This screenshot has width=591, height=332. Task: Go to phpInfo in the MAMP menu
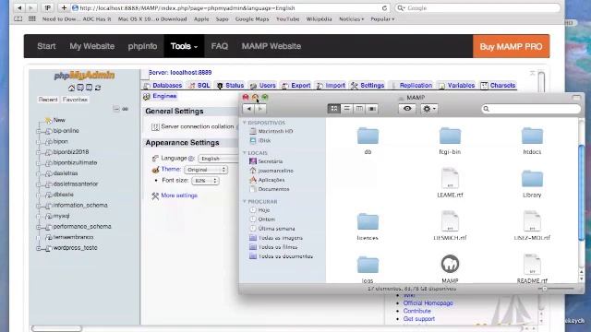[142, 46]
